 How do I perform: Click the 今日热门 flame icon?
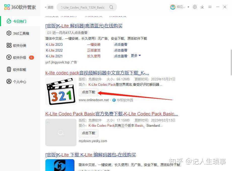(x=9, y=21)
